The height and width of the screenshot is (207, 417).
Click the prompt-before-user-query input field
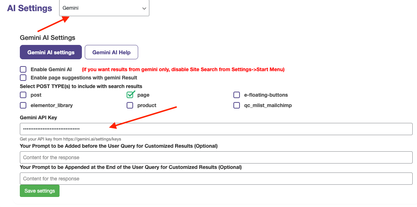click(x=216, y=157)
